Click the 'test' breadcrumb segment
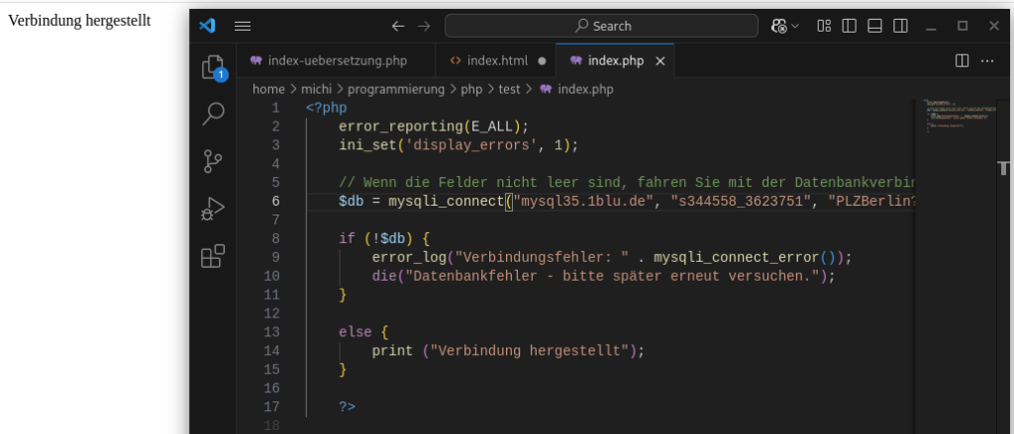1014x434 pixels. click(509, 89)
